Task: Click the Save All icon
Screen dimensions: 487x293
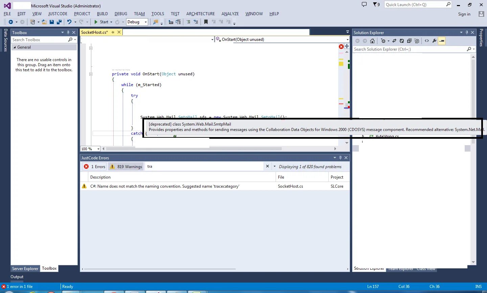Action: [59, 22]
